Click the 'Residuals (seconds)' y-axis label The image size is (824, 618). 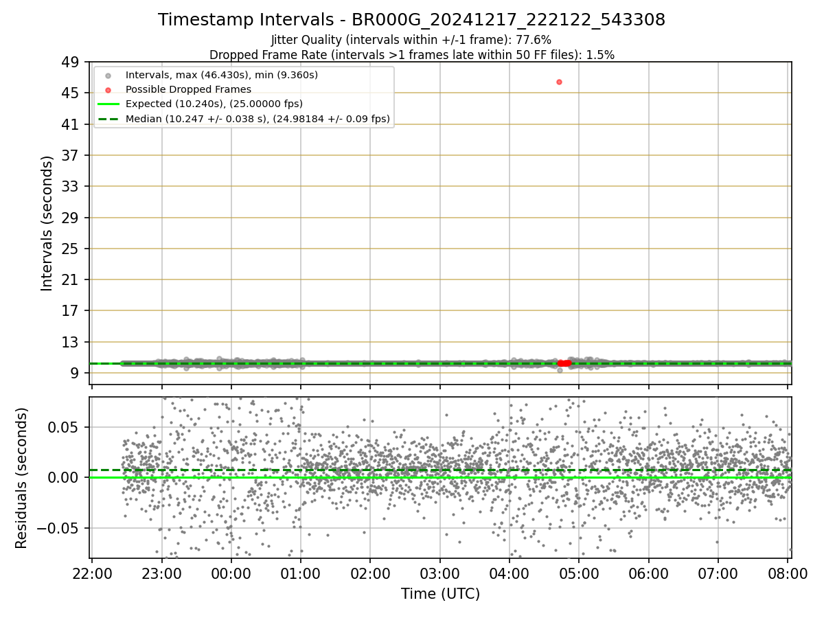(x=22, y=478)
